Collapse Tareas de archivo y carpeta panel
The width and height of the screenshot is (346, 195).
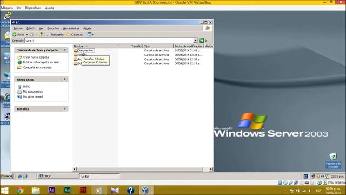click(x=65, y=50)
